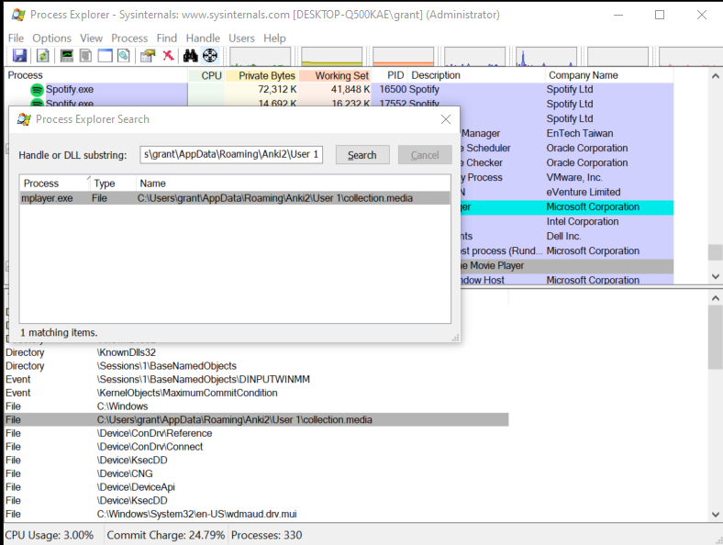
Task: Sort by the PID column header
Action: 390,75
